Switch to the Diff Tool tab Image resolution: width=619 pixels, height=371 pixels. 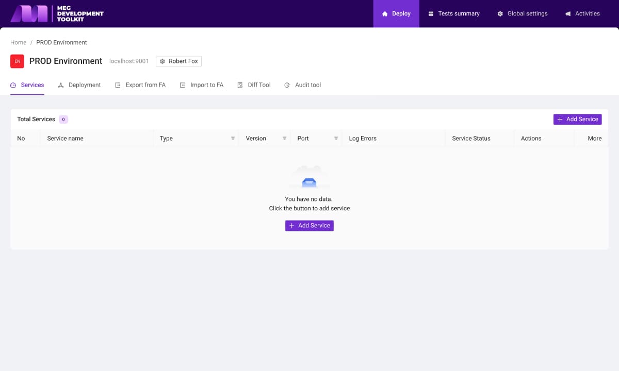[x=254, y=85]
